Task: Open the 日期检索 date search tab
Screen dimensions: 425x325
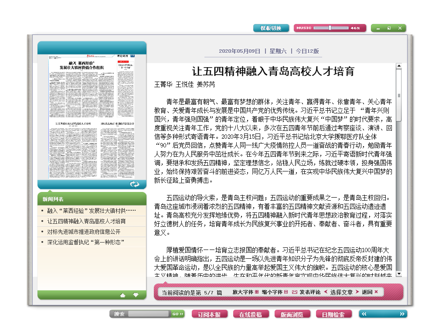Action: coord(333,314)
